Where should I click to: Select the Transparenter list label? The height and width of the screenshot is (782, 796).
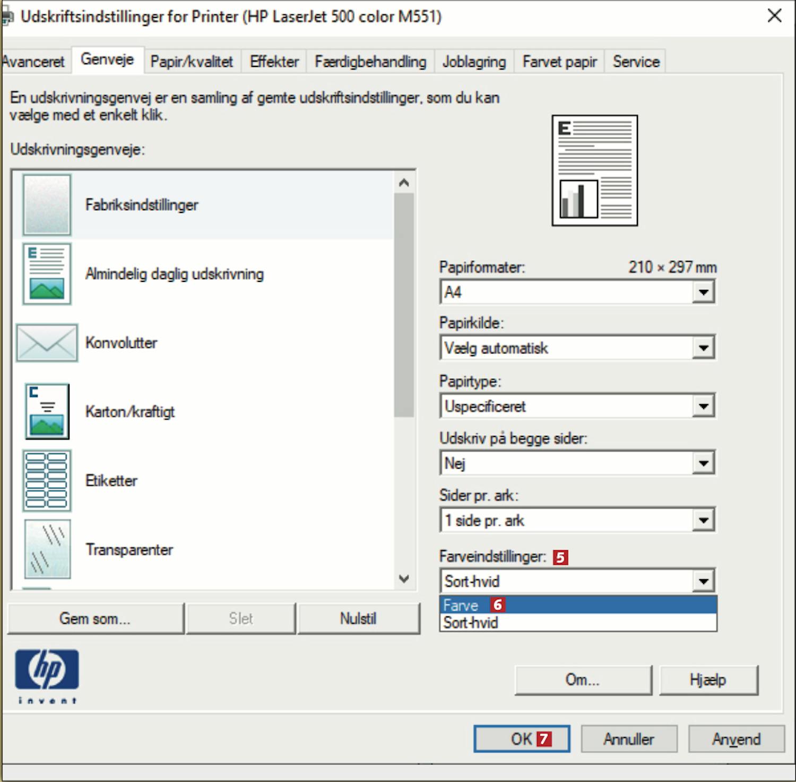(x=129, y=549)
